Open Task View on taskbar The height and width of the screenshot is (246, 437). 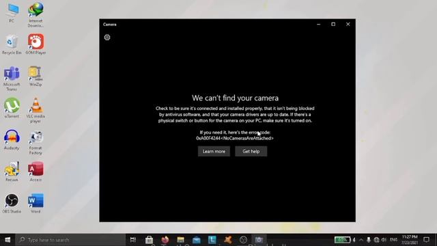tap(133, 240)
